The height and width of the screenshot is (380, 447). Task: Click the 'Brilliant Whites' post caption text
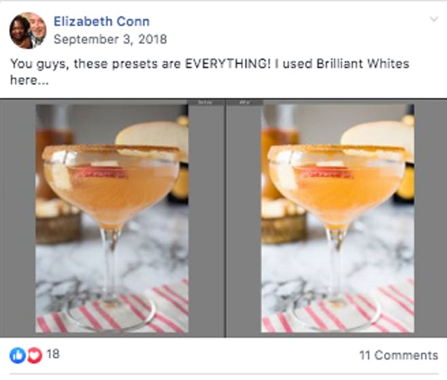363,63
